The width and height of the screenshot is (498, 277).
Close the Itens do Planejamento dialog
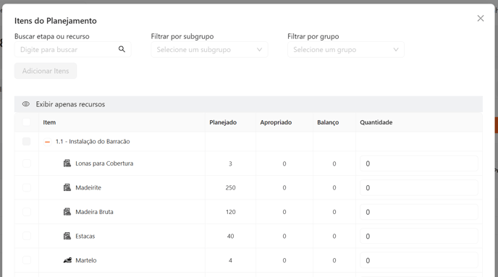[x=481, y=18]
